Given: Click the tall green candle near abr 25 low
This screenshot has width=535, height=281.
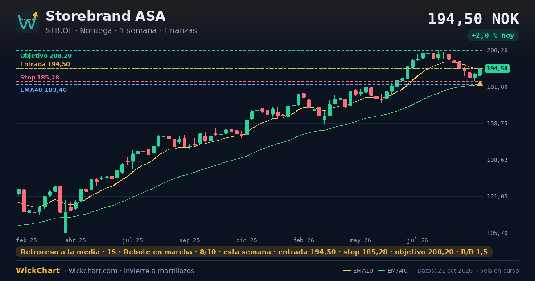Looking at the screenshot, I should click(x=66, y=222).
